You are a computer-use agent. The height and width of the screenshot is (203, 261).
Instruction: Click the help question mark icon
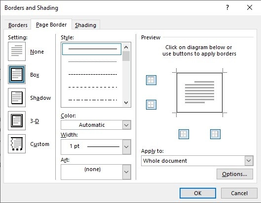click(x=227, y=7)
